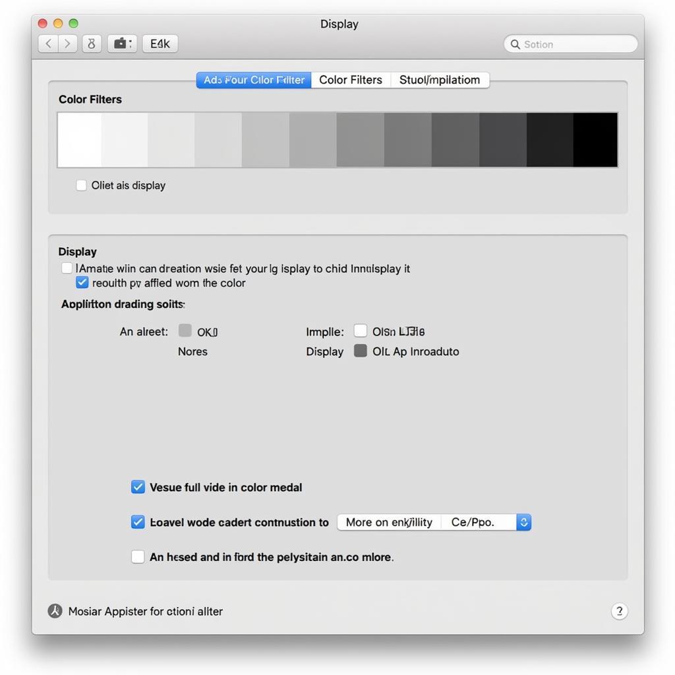Pick the pure white swatch
Screen dimensions: 675x675
[x=80, y=140]
